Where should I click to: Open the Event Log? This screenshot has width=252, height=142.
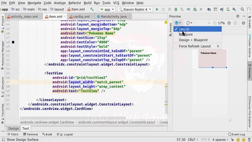237,134
